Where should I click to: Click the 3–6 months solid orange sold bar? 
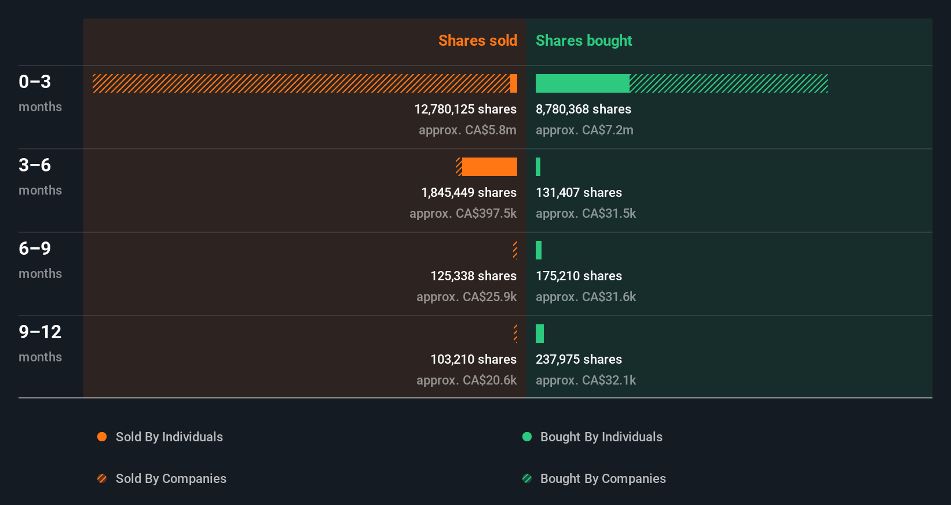(x=489, y=167)
